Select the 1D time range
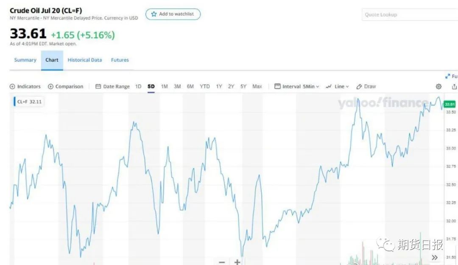Viewport: 458px width, 265px height. 138,87
